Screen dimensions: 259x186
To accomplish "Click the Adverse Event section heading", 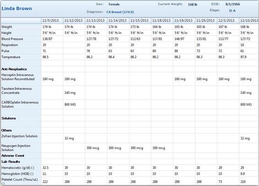I will point(13,156).
